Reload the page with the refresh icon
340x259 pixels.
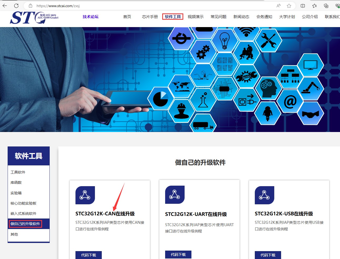[x=16, y=6]
